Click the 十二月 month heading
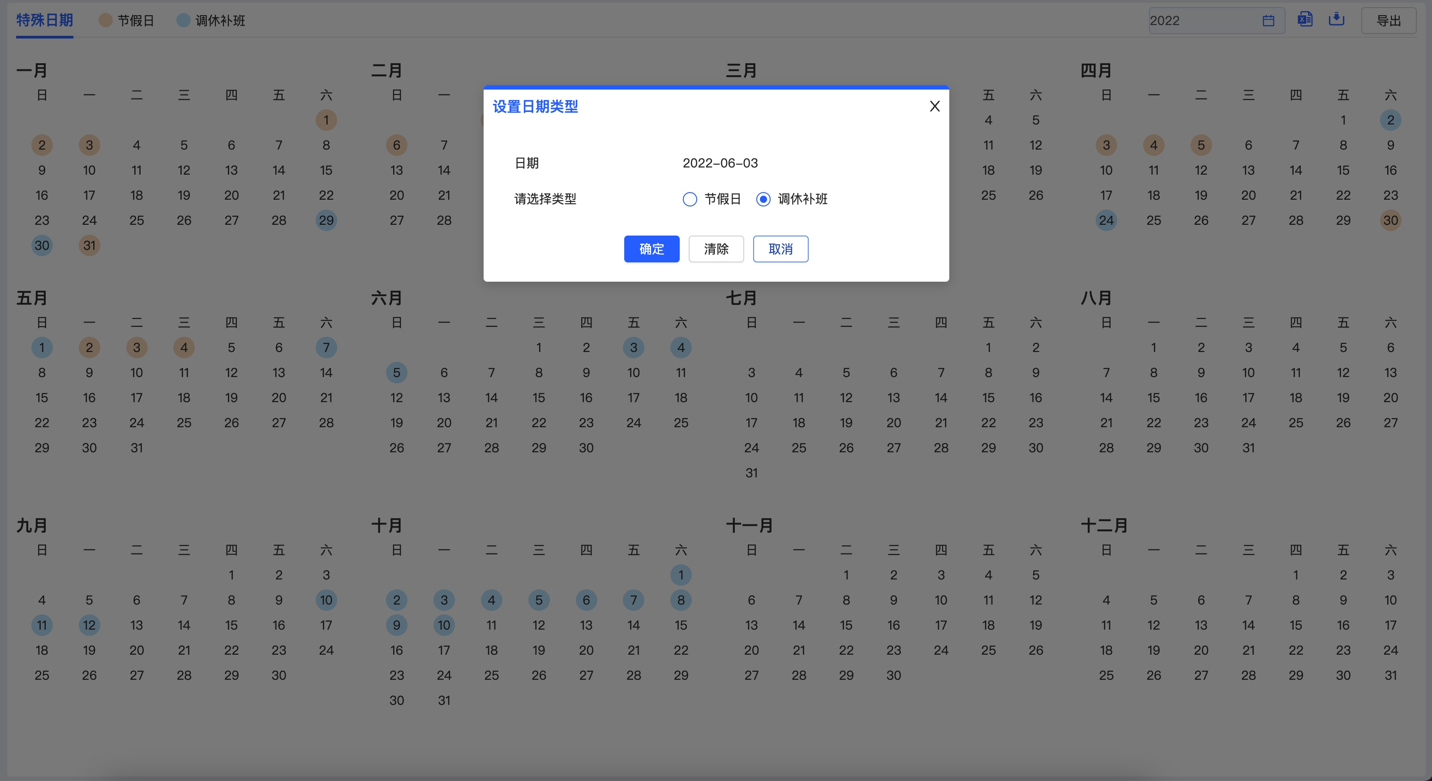The height and width of the screenshot is (781, 1432). (x=1104, y=525)
